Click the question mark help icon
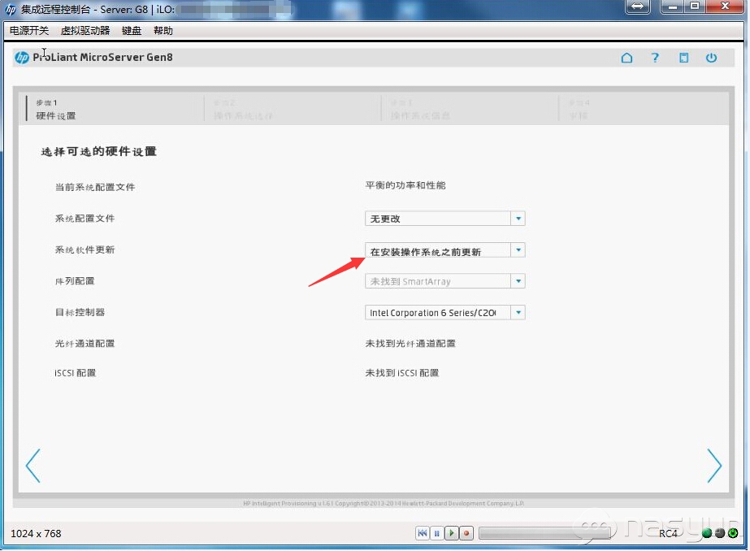Viewport: 750px width, 551px height. (x=655, y=58)
